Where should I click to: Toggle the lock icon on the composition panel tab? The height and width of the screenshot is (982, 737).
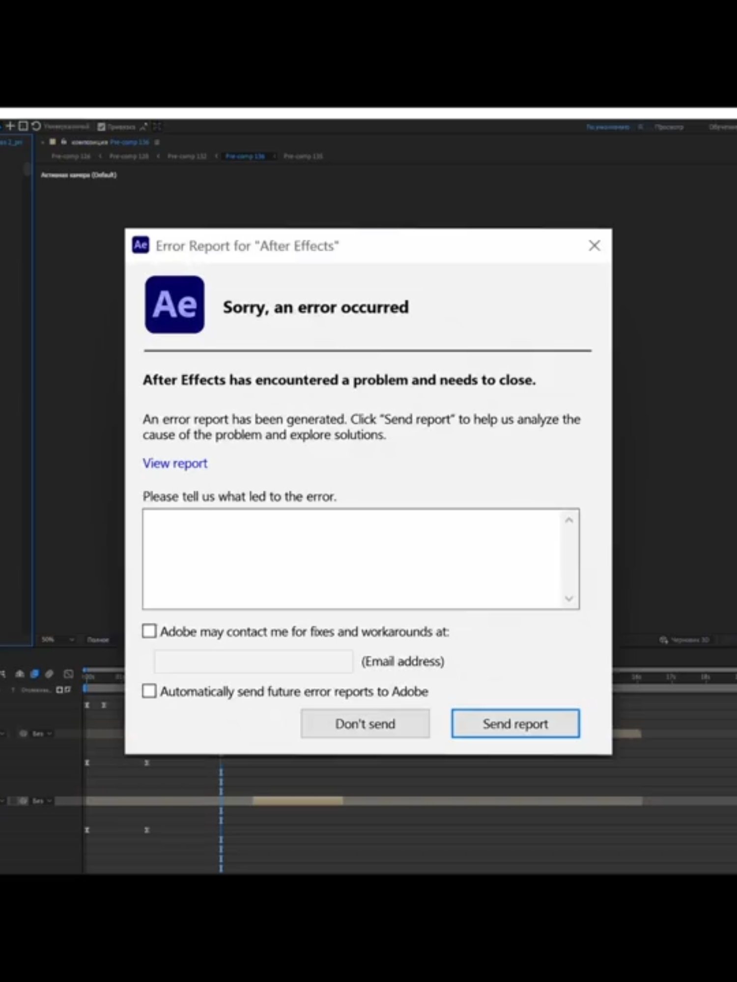pyautogui.click(x=63, y=142)
